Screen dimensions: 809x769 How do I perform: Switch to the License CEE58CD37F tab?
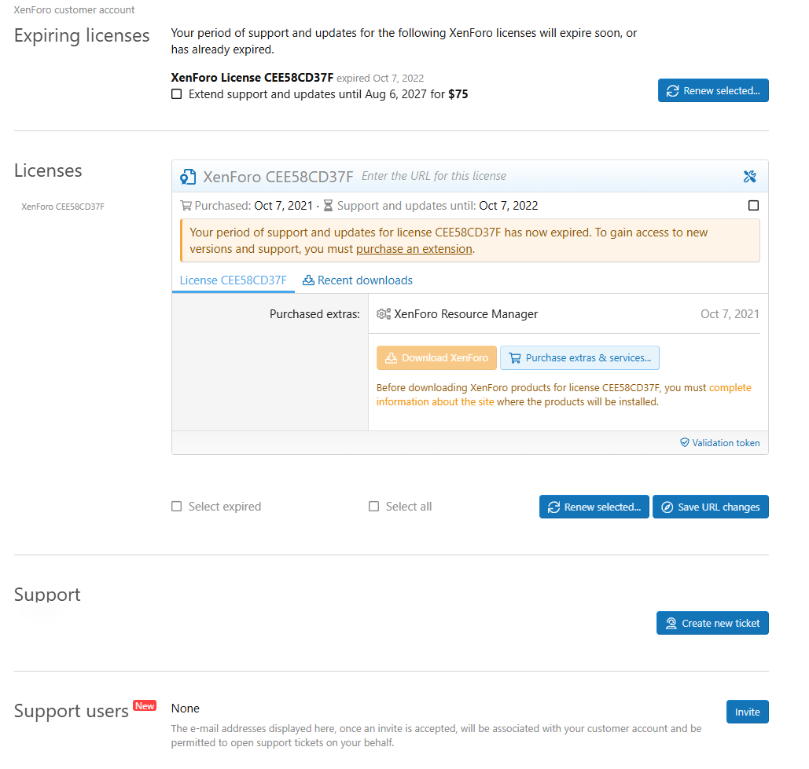[234, 280]
